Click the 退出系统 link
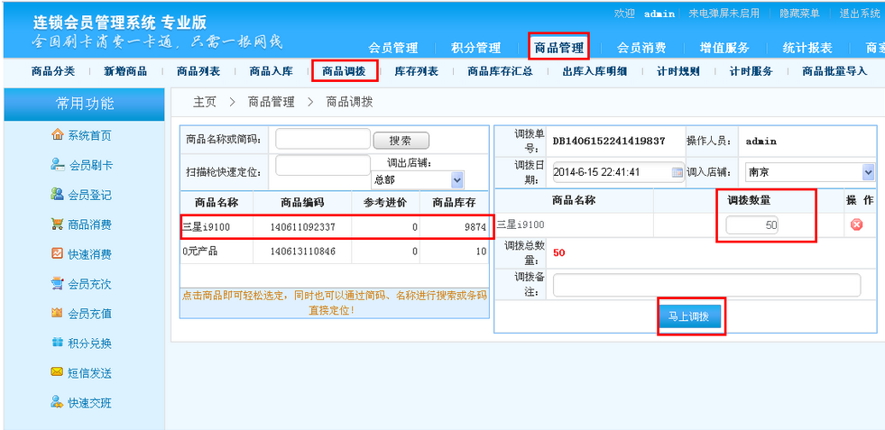 coord(859,14)
